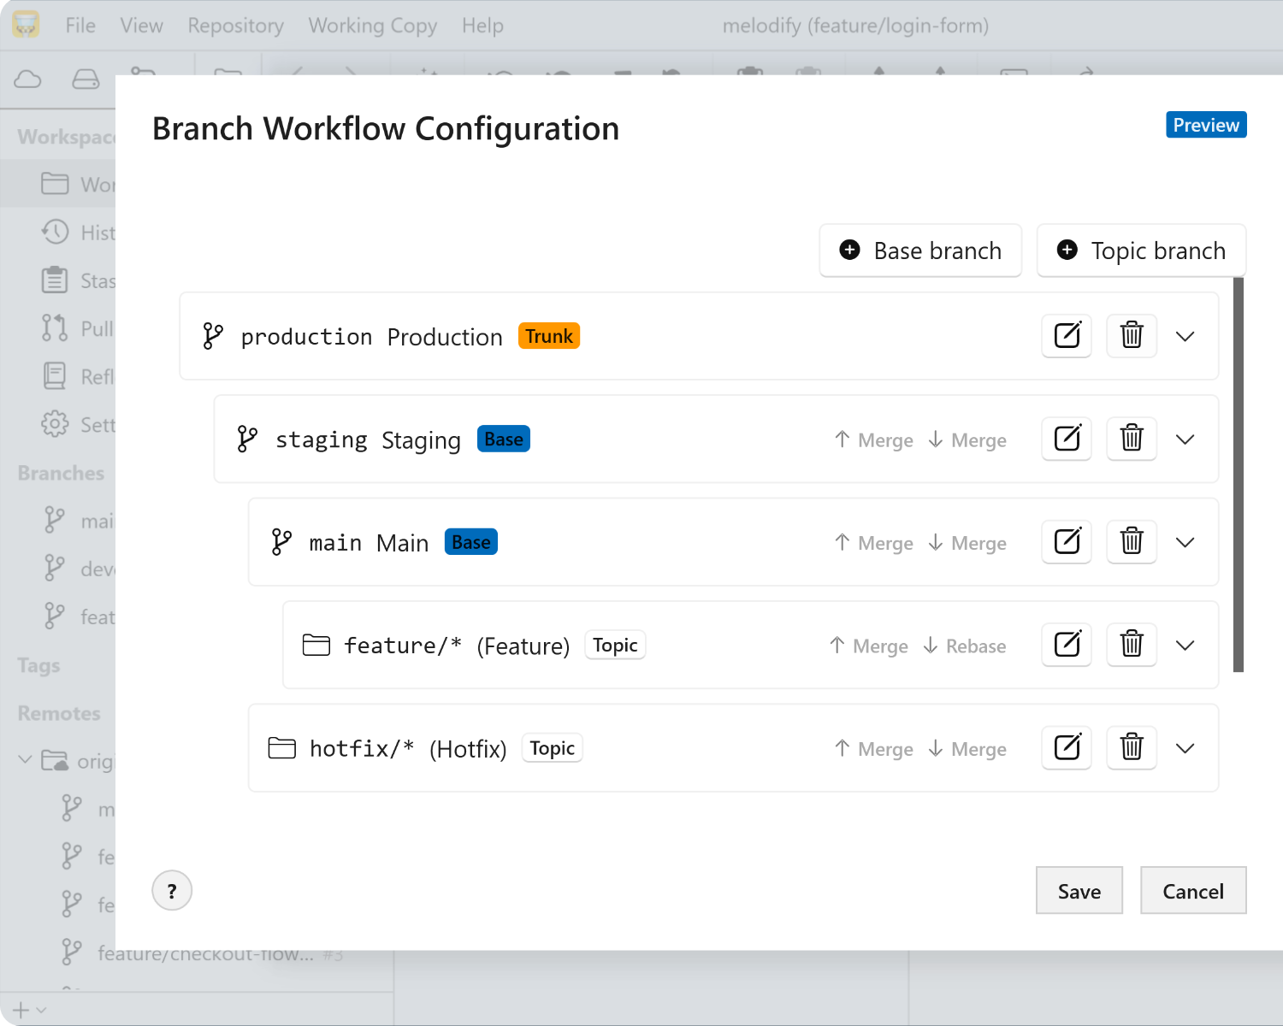1283x1026 pixels.
Task: Click the plus add button at bottom-left
Action: [21, 1010]
